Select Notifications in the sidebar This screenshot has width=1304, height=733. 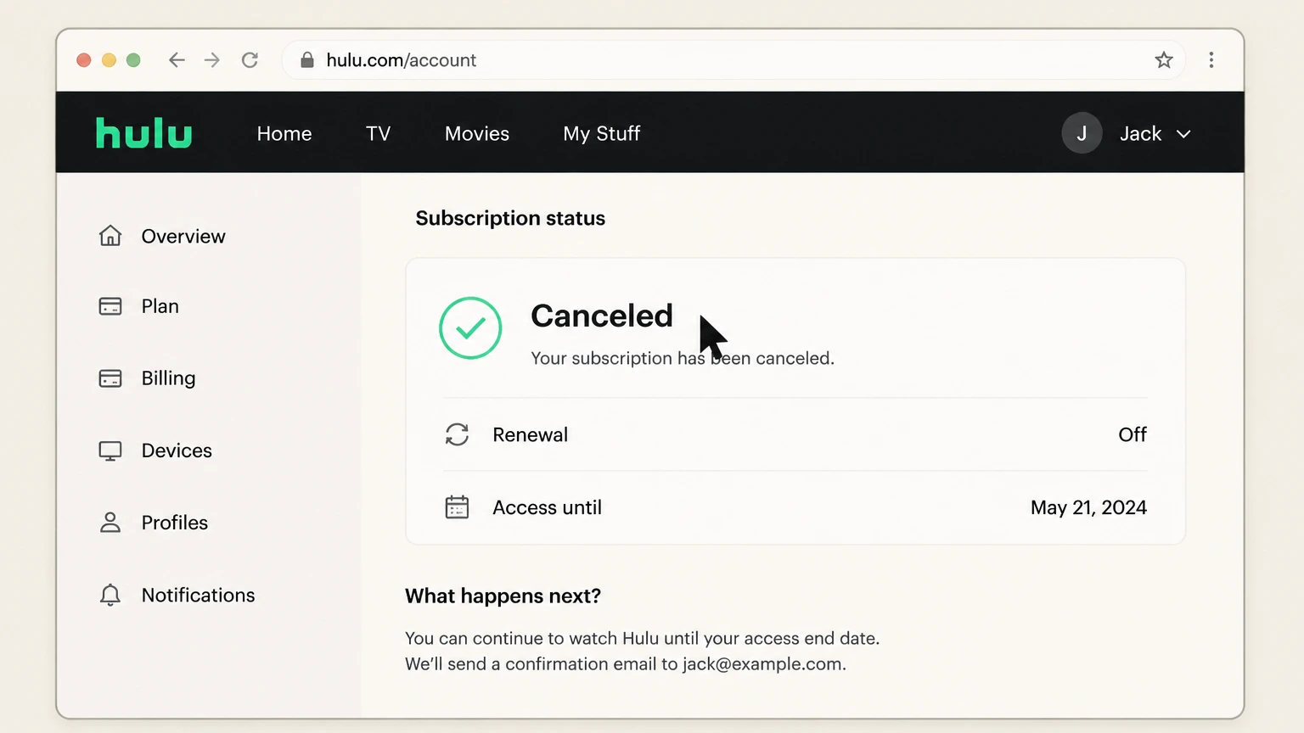pyautogui.click(x=198, y=595)
